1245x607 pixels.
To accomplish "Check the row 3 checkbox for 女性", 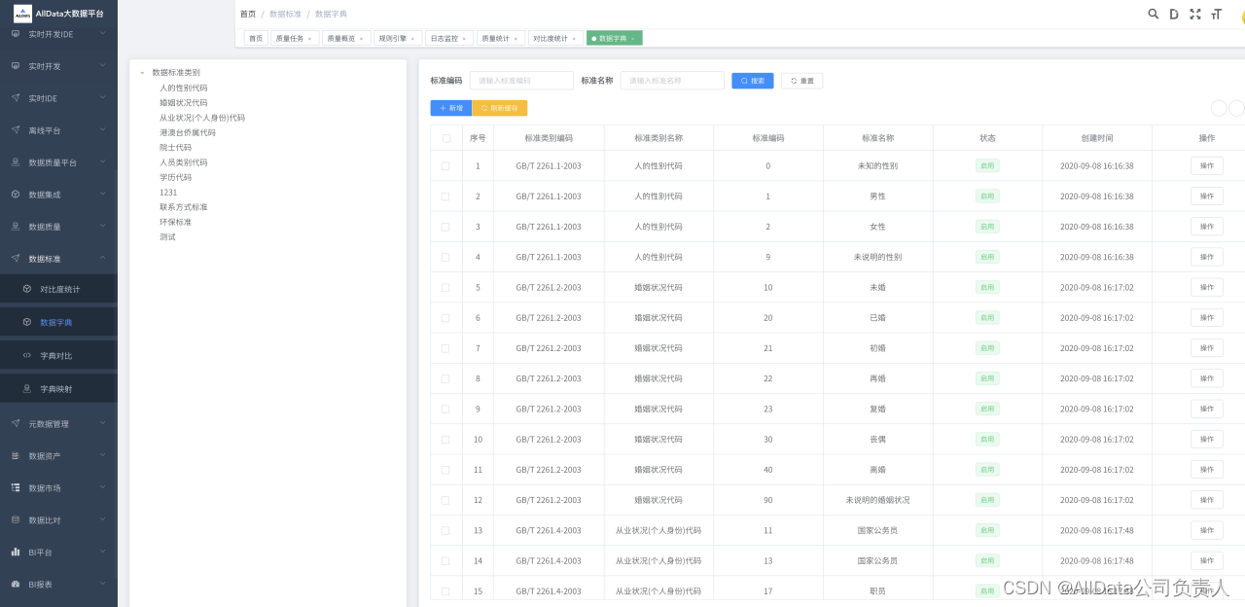I will pos(445,227).
